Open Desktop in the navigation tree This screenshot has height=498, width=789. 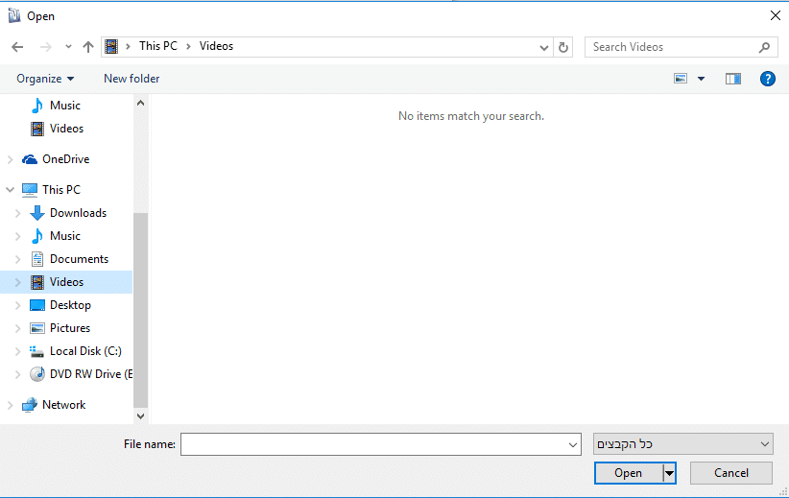(70, 305)
